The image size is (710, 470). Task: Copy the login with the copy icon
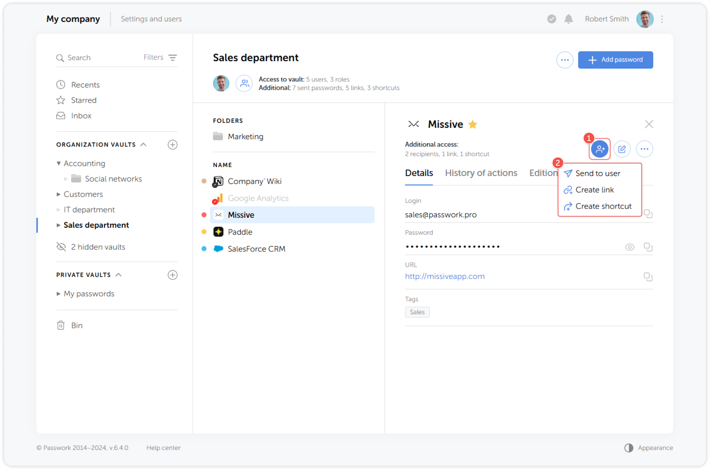[x=648, y=214]
